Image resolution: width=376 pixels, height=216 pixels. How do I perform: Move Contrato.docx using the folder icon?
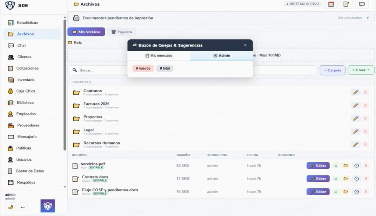coord(345,179)
